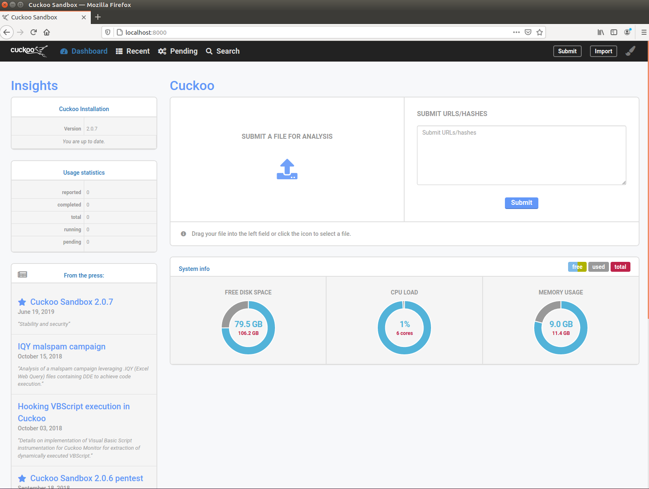Click the site information page icon
Viewport: 649px width, 489px height.
120,32
